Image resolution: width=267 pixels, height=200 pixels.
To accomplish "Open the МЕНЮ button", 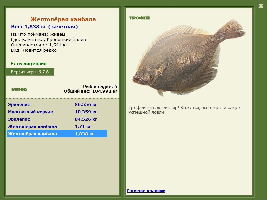I will coord(19,90).
